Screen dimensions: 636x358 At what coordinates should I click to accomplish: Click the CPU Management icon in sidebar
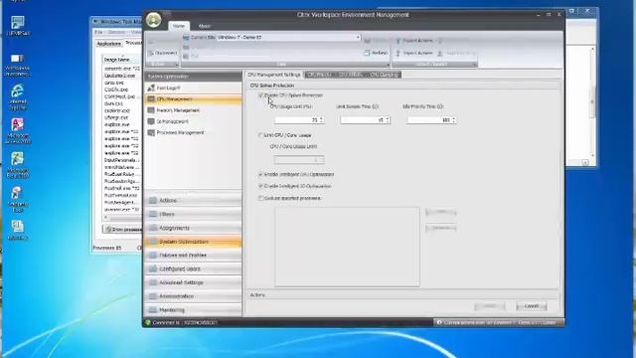click(x=151, y=99)
